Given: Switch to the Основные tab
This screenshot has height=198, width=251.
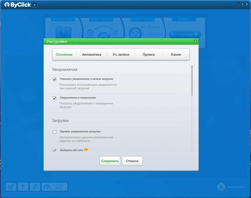Looking at the screenshot, I should [x=64, y=54].
